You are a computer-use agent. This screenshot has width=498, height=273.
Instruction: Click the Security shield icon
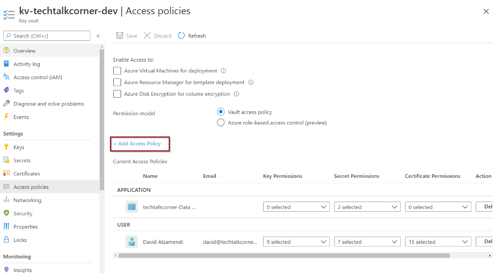pyautogui.click(x=6, y=213)
